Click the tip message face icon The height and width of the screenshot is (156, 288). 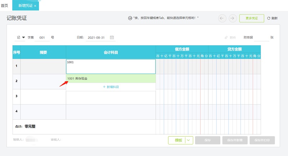[130, 18]
